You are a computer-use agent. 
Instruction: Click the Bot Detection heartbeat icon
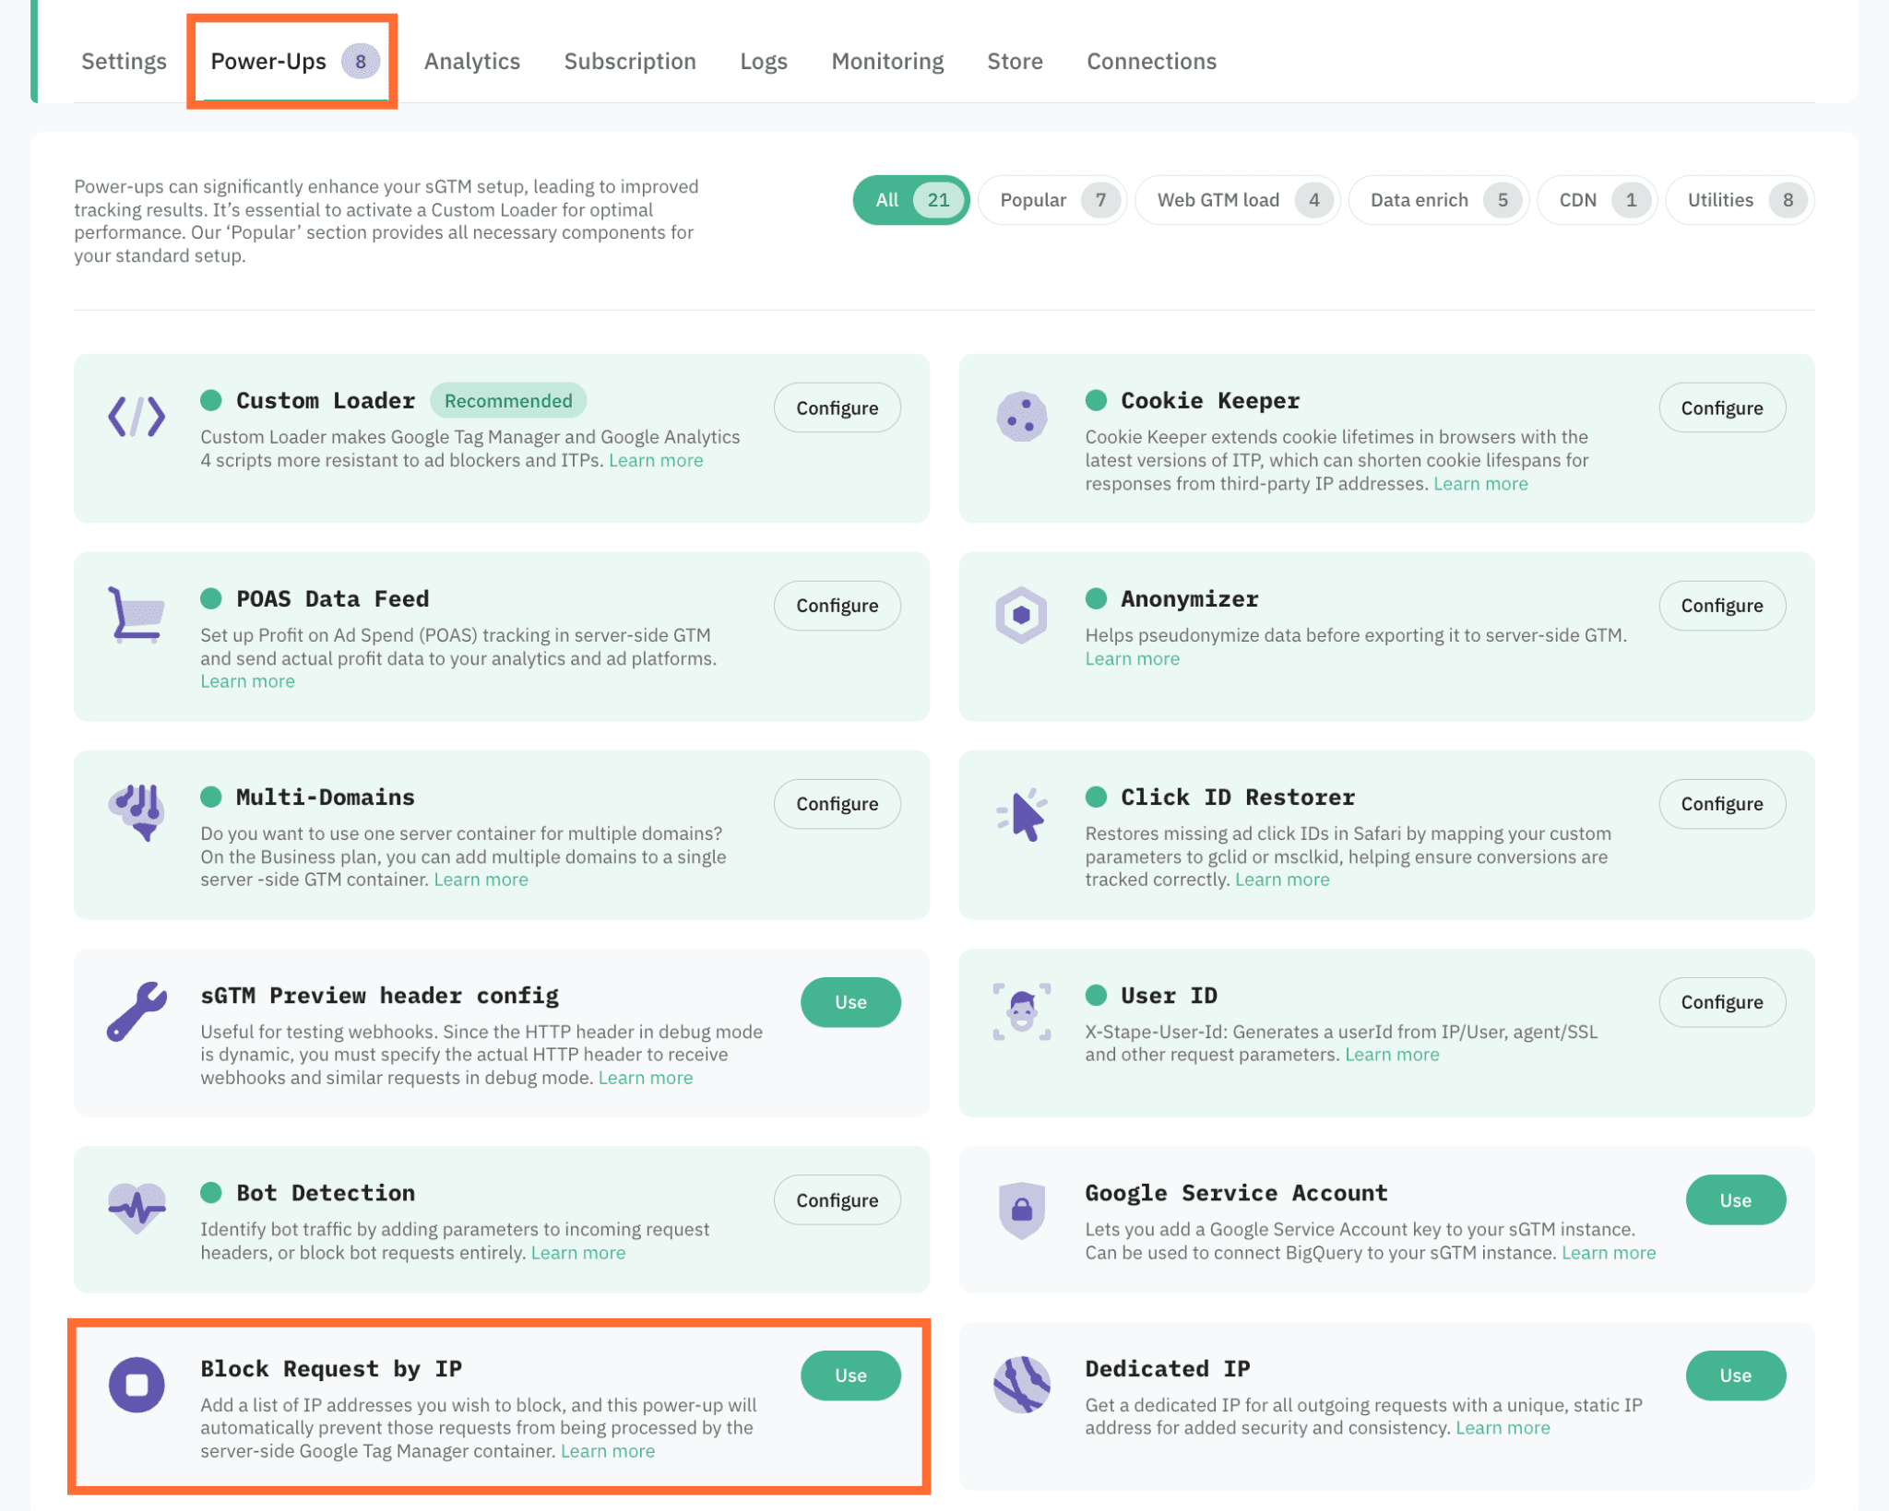click(137, 1208)
